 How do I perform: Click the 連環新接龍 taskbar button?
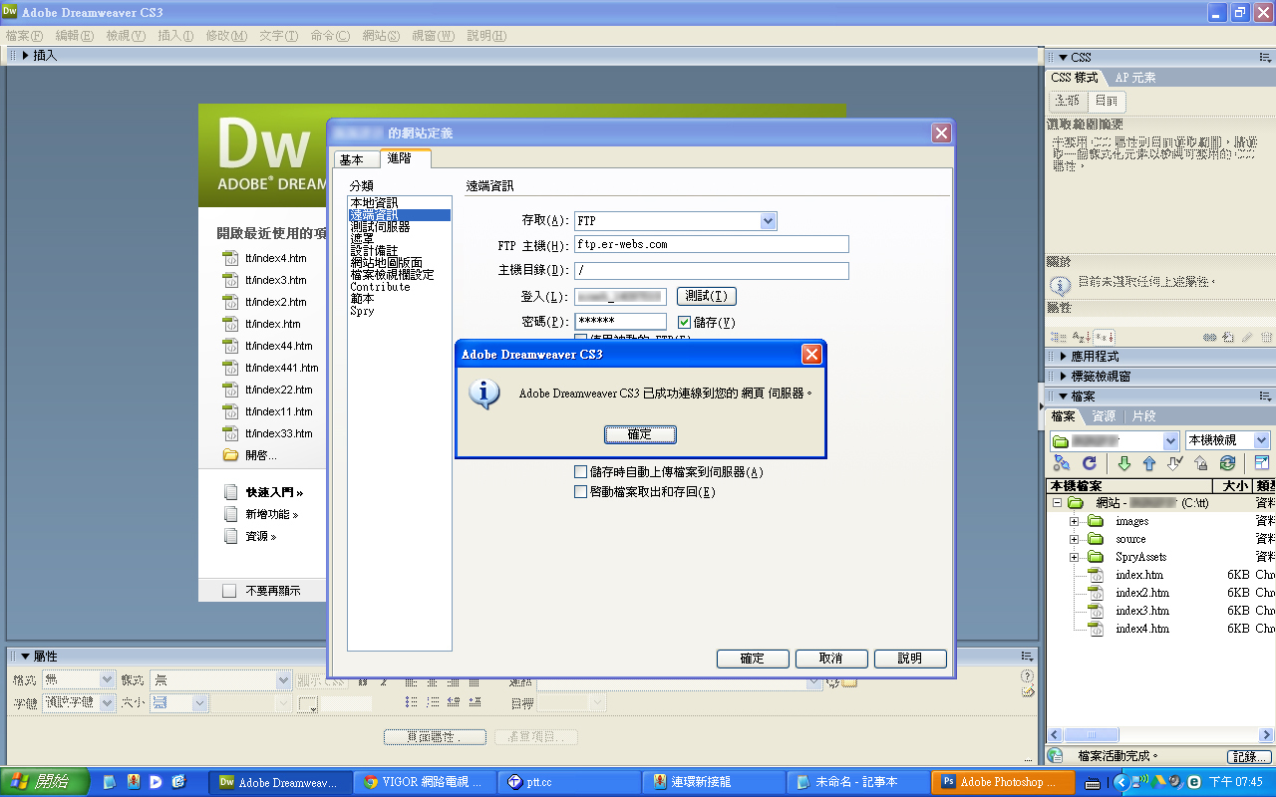pyautogui.click(x=714, y=782)
